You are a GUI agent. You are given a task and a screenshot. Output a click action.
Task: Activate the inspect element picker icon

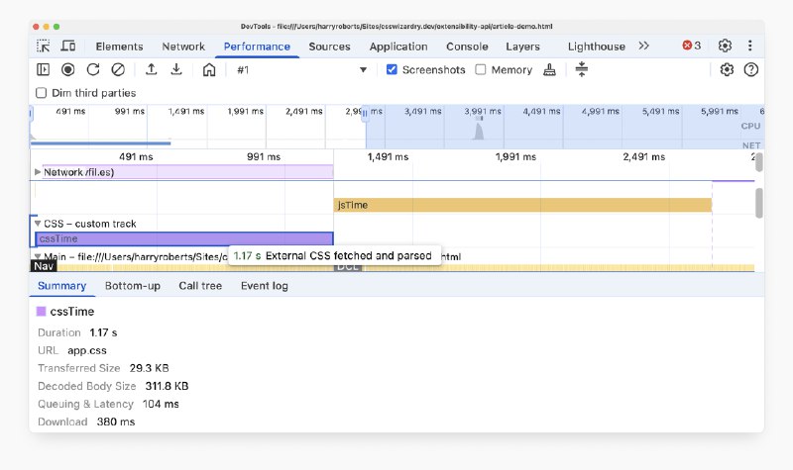coord(44,46)
